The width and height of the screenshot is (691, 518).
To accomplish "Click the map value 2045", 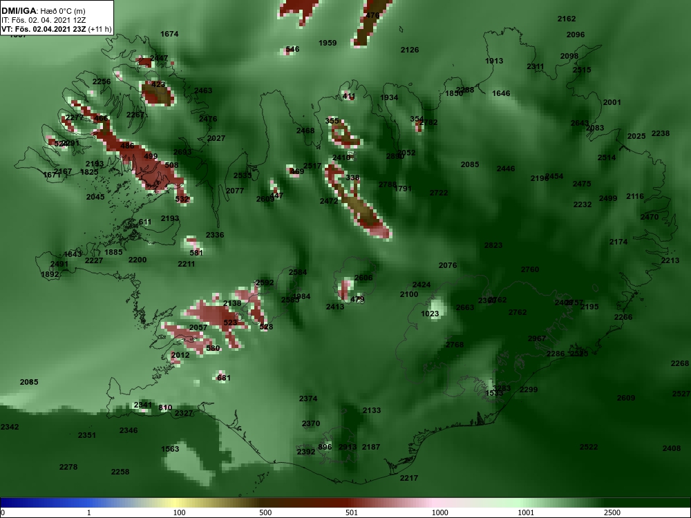I will [x=95, y=197].
